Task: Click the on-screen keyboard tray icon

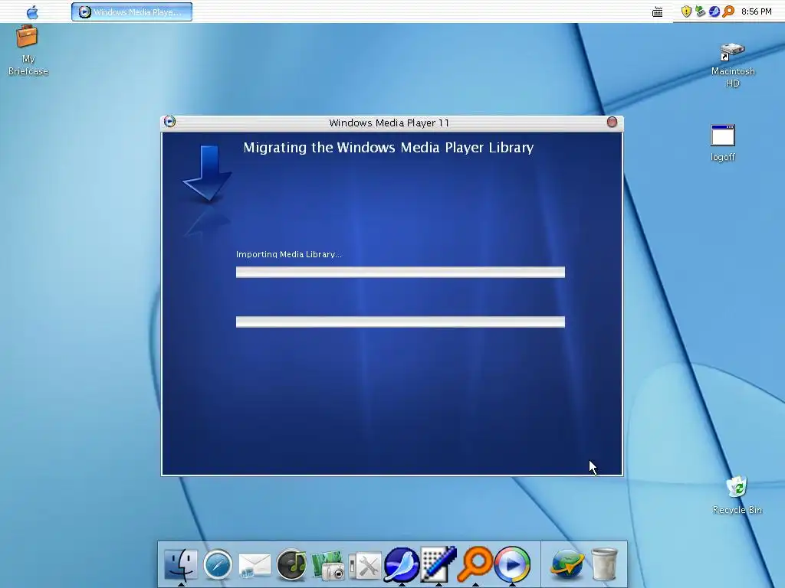Action: pos(657,12)
